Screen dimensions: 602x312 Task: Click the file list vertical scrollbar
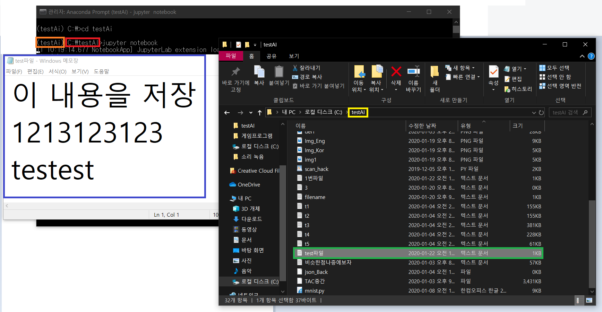click(x=592, y=244)
